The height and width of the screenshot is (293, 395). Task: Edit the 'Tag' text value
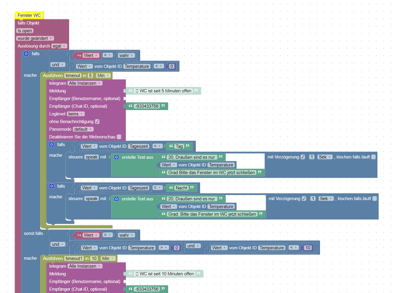179,146
